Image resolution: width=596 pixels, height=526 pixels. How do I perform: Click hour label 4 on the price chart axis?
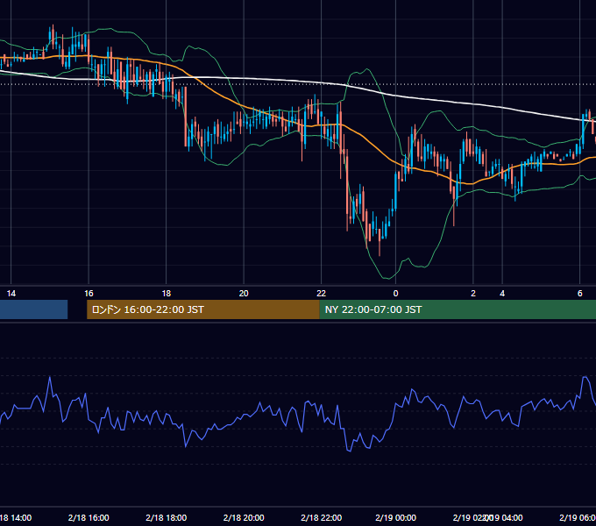(502, 294)
